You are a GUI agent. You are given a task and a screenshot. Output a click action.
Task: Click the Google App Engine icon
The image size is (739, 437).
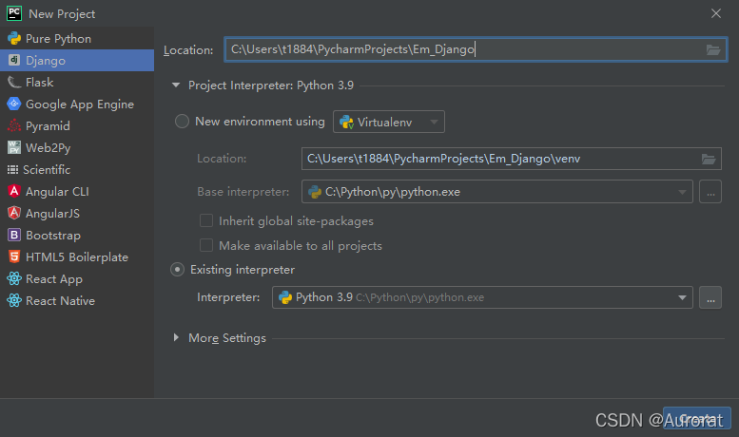point(14,104)
